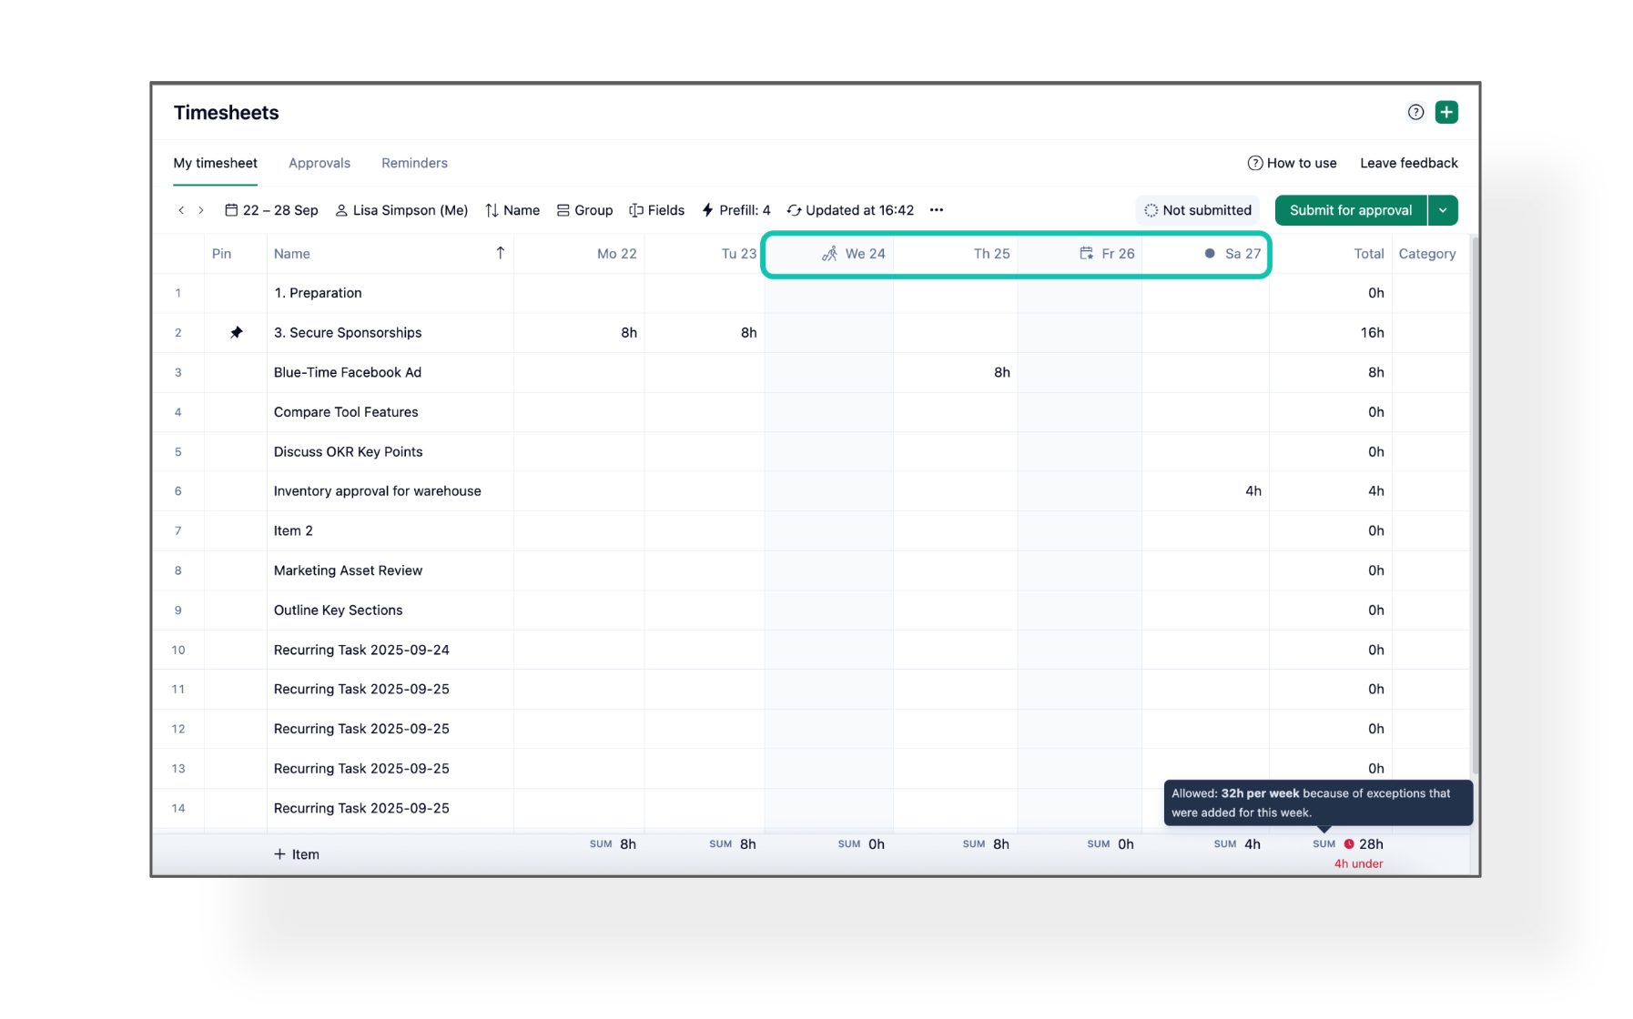Switch to Reminders tab
Viewport: 1633px width, 1019px height.
pos(414,163)
